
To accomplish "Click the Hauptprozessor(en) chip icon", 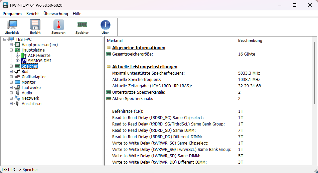I will (x=17, y=45).
